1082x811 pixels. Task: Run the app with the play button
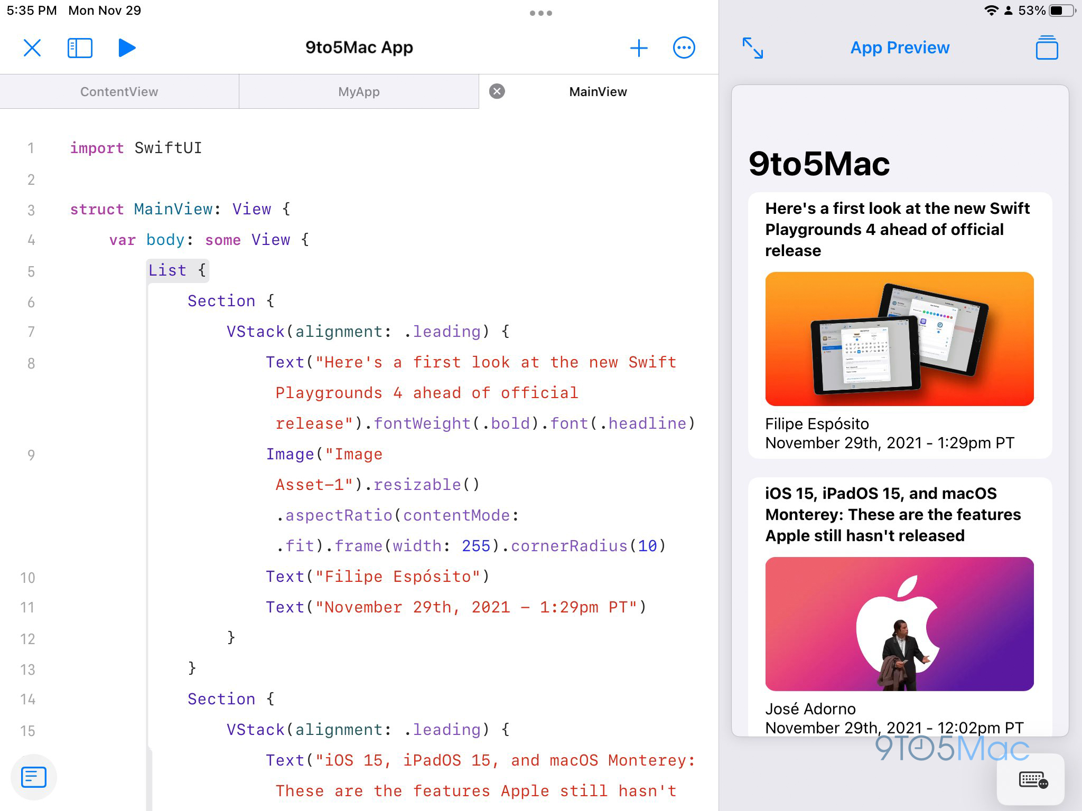click(x=127, y=48)
